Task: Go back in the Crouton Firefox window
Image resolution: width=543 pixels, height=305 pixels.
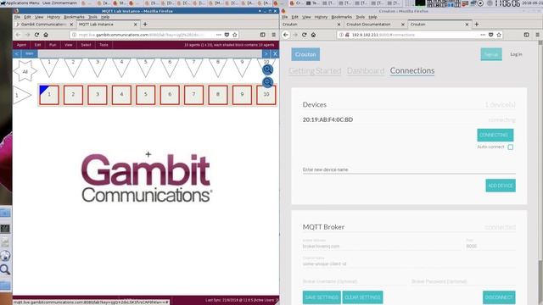Action: pyautogui.click(x=286, y=35)
